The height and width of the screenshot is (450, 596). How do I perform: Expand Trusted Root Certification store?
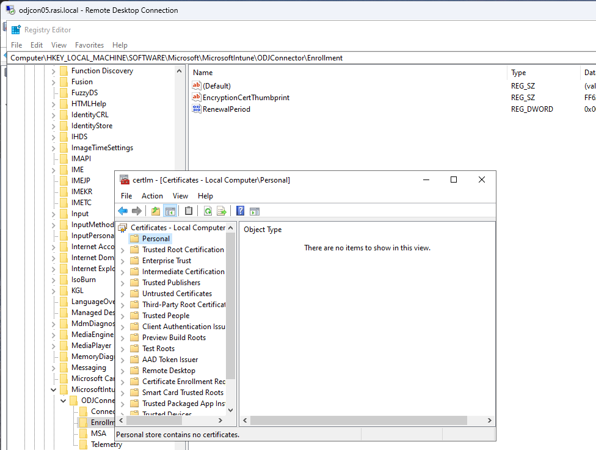click(x=122, y=250)
